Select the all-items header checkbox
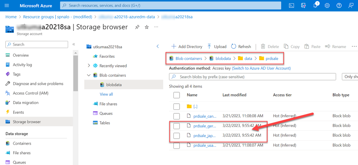Image resolution: width=358 pixels, height=165 pixels. (176, 95)
